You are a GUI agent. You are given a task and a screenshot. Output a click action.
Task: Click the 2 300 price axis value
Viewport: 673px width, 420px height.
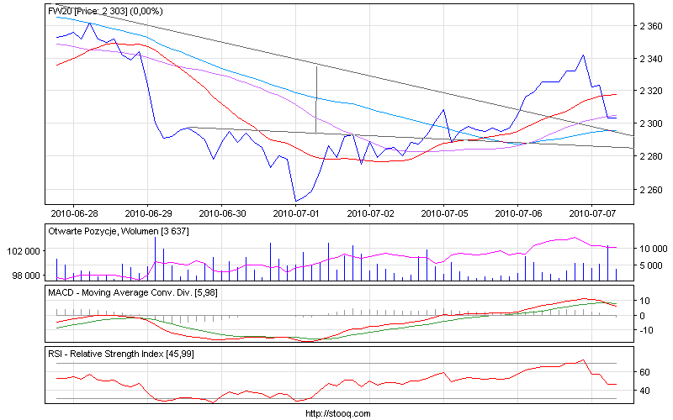coord(650,123)
